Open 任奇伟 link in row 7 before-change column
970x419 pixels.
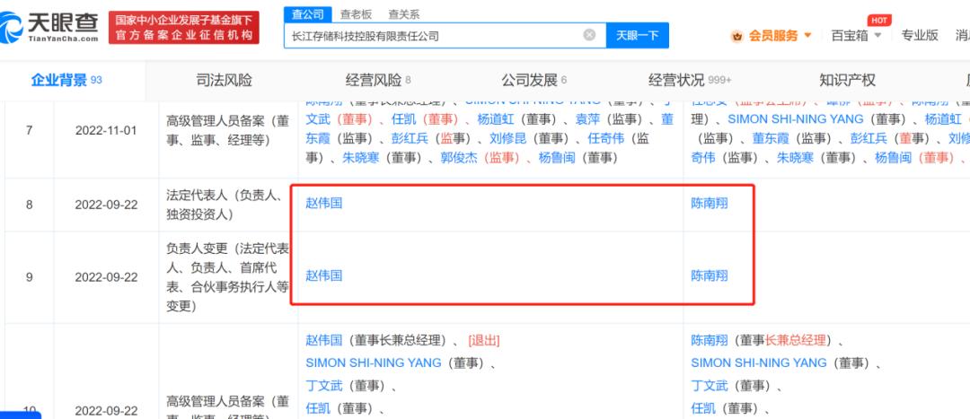[606, 138]
